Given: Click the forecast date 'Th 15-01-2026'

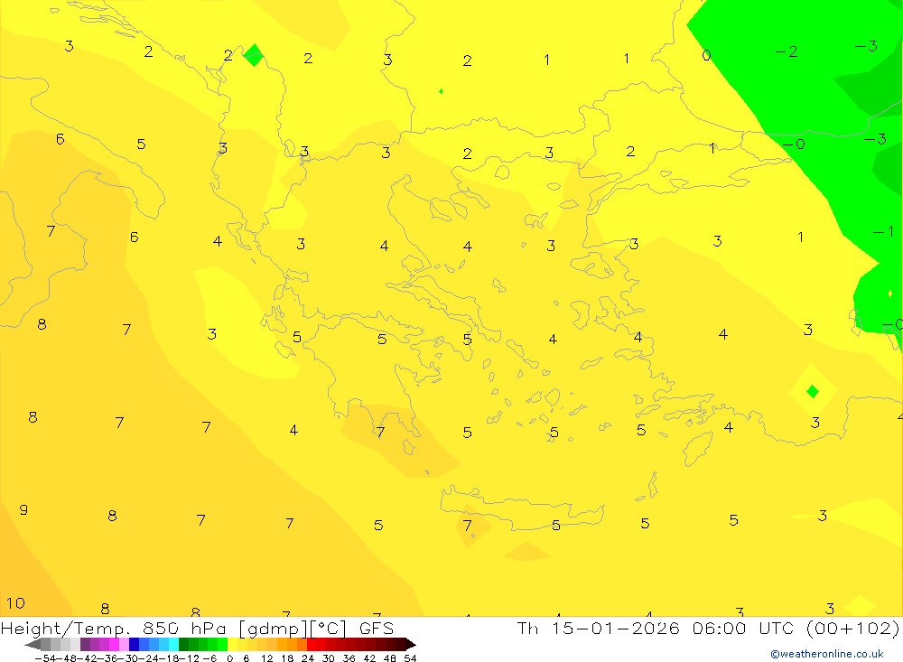Looking at the screenshot, I should pos(598,628).
